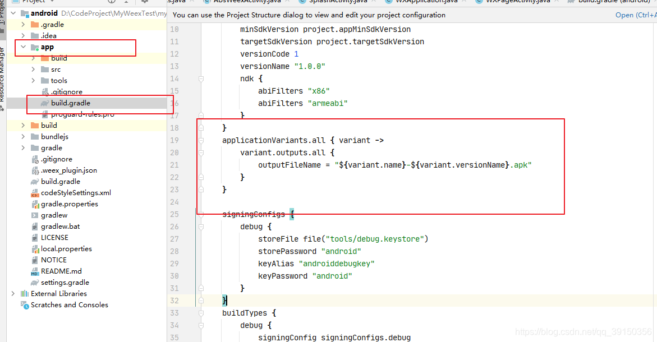Image resolution: width=657 pixels, height=342 pixels.
Task: Click the README.md markdown icon
Action: click(35, 271)
